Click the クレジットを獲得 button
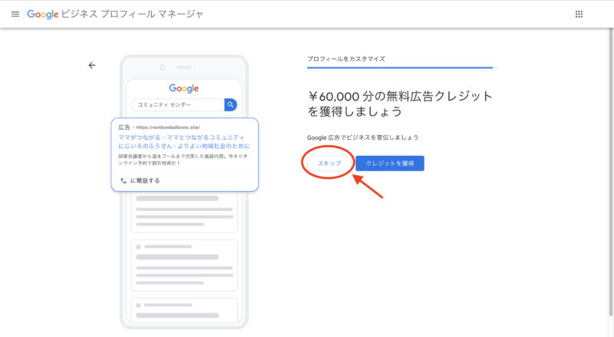 pyautogui.click(x=390, y=164)
